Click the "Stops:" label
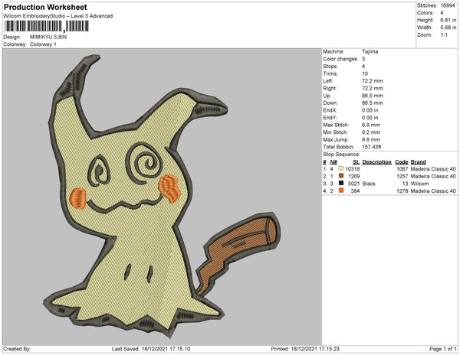The width and height of the screenshot is (460, 355). tap(330, 66)
